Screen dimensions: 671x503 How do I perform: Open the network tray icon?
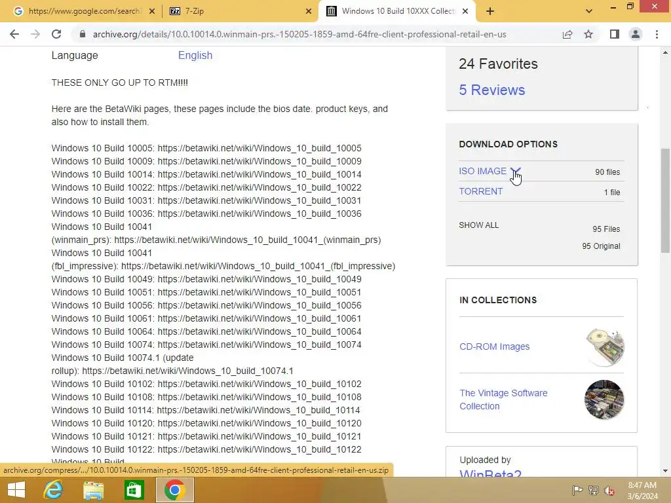[594, 490]
